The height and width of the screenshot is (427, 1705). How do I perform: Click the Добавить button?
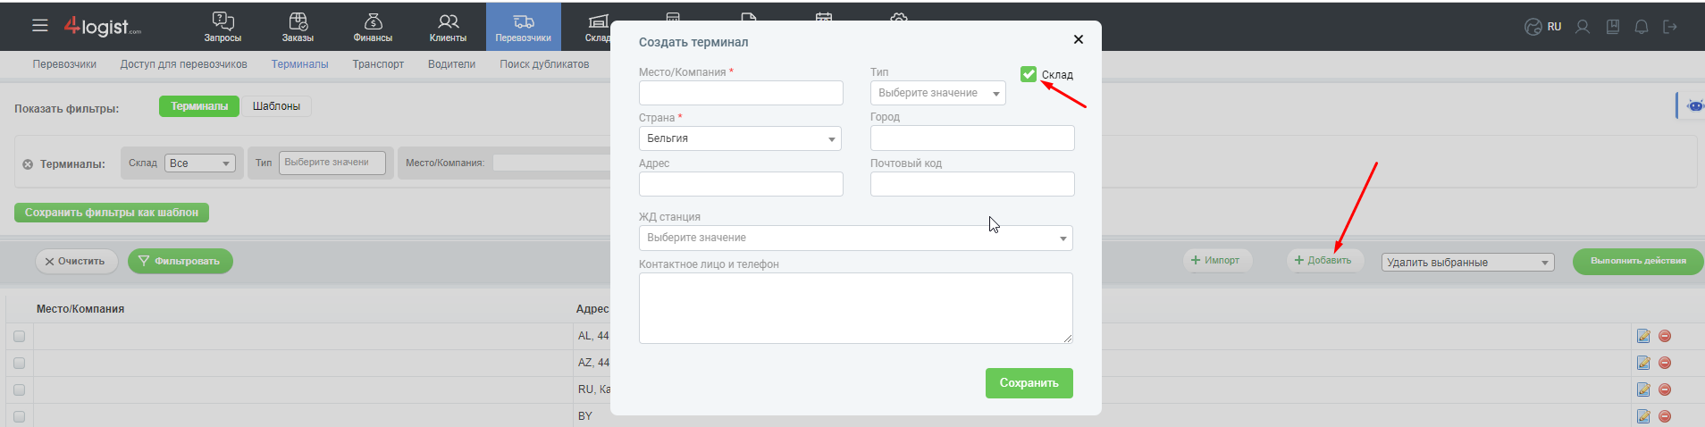pyautogui.click(x=1325, y=261)
